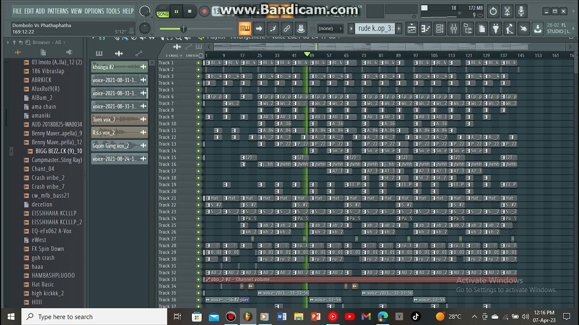Viewport: 579px width, 325px height.
Task: Click the browser collapse-up arrow icon
Action: pos(14,42)
